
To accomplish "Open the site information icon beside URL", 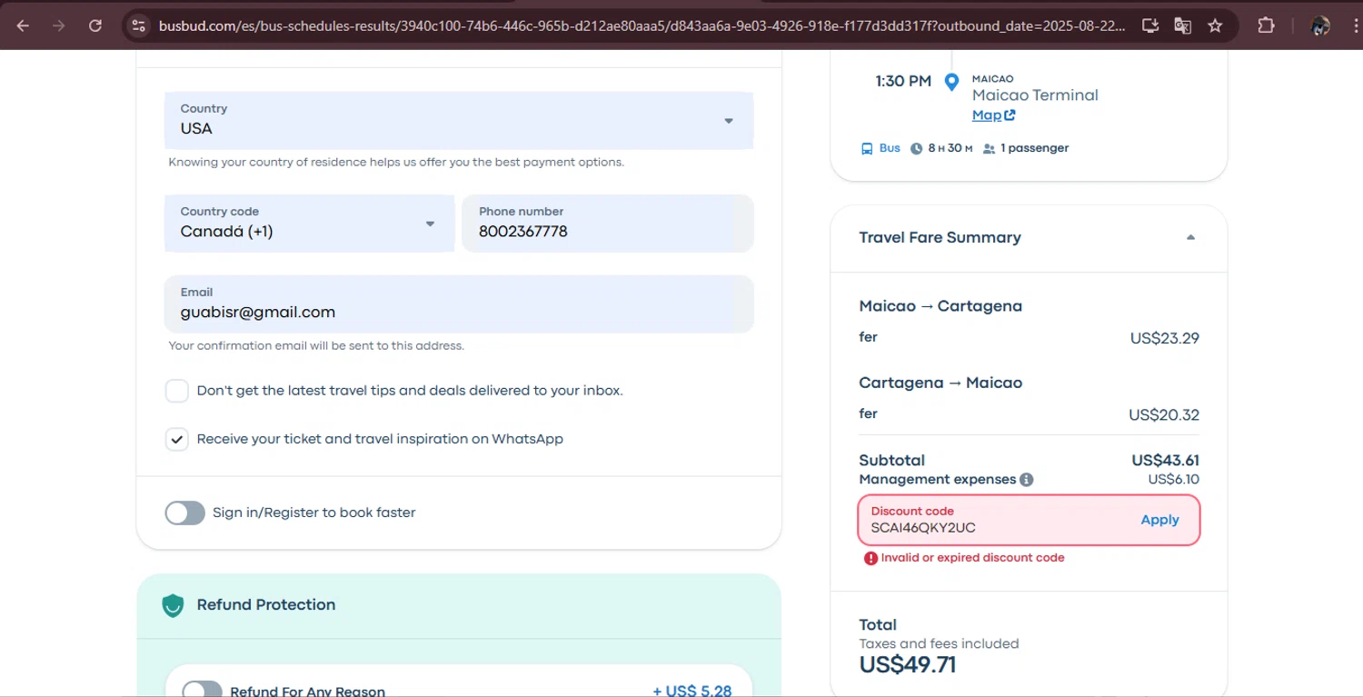I will (x=138, y=25).
